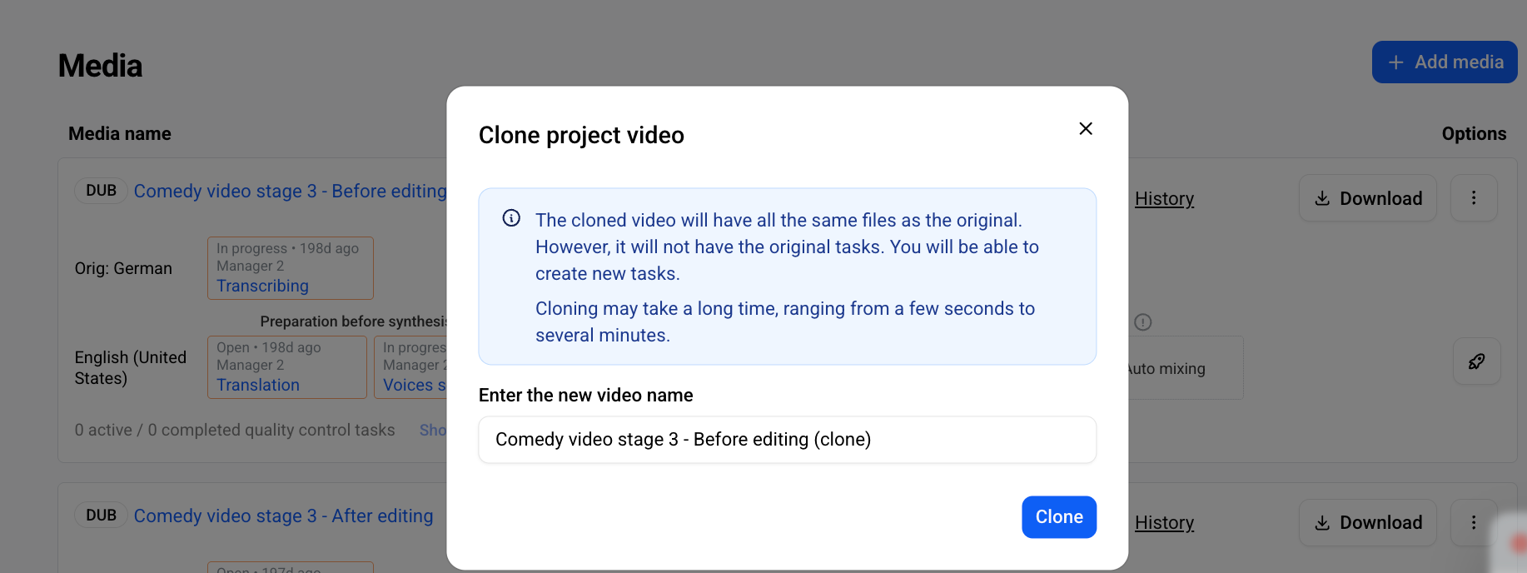Click the info icon above Auto mixing
This screenshot has height=573, width=1527.
tap(1143, 322)
